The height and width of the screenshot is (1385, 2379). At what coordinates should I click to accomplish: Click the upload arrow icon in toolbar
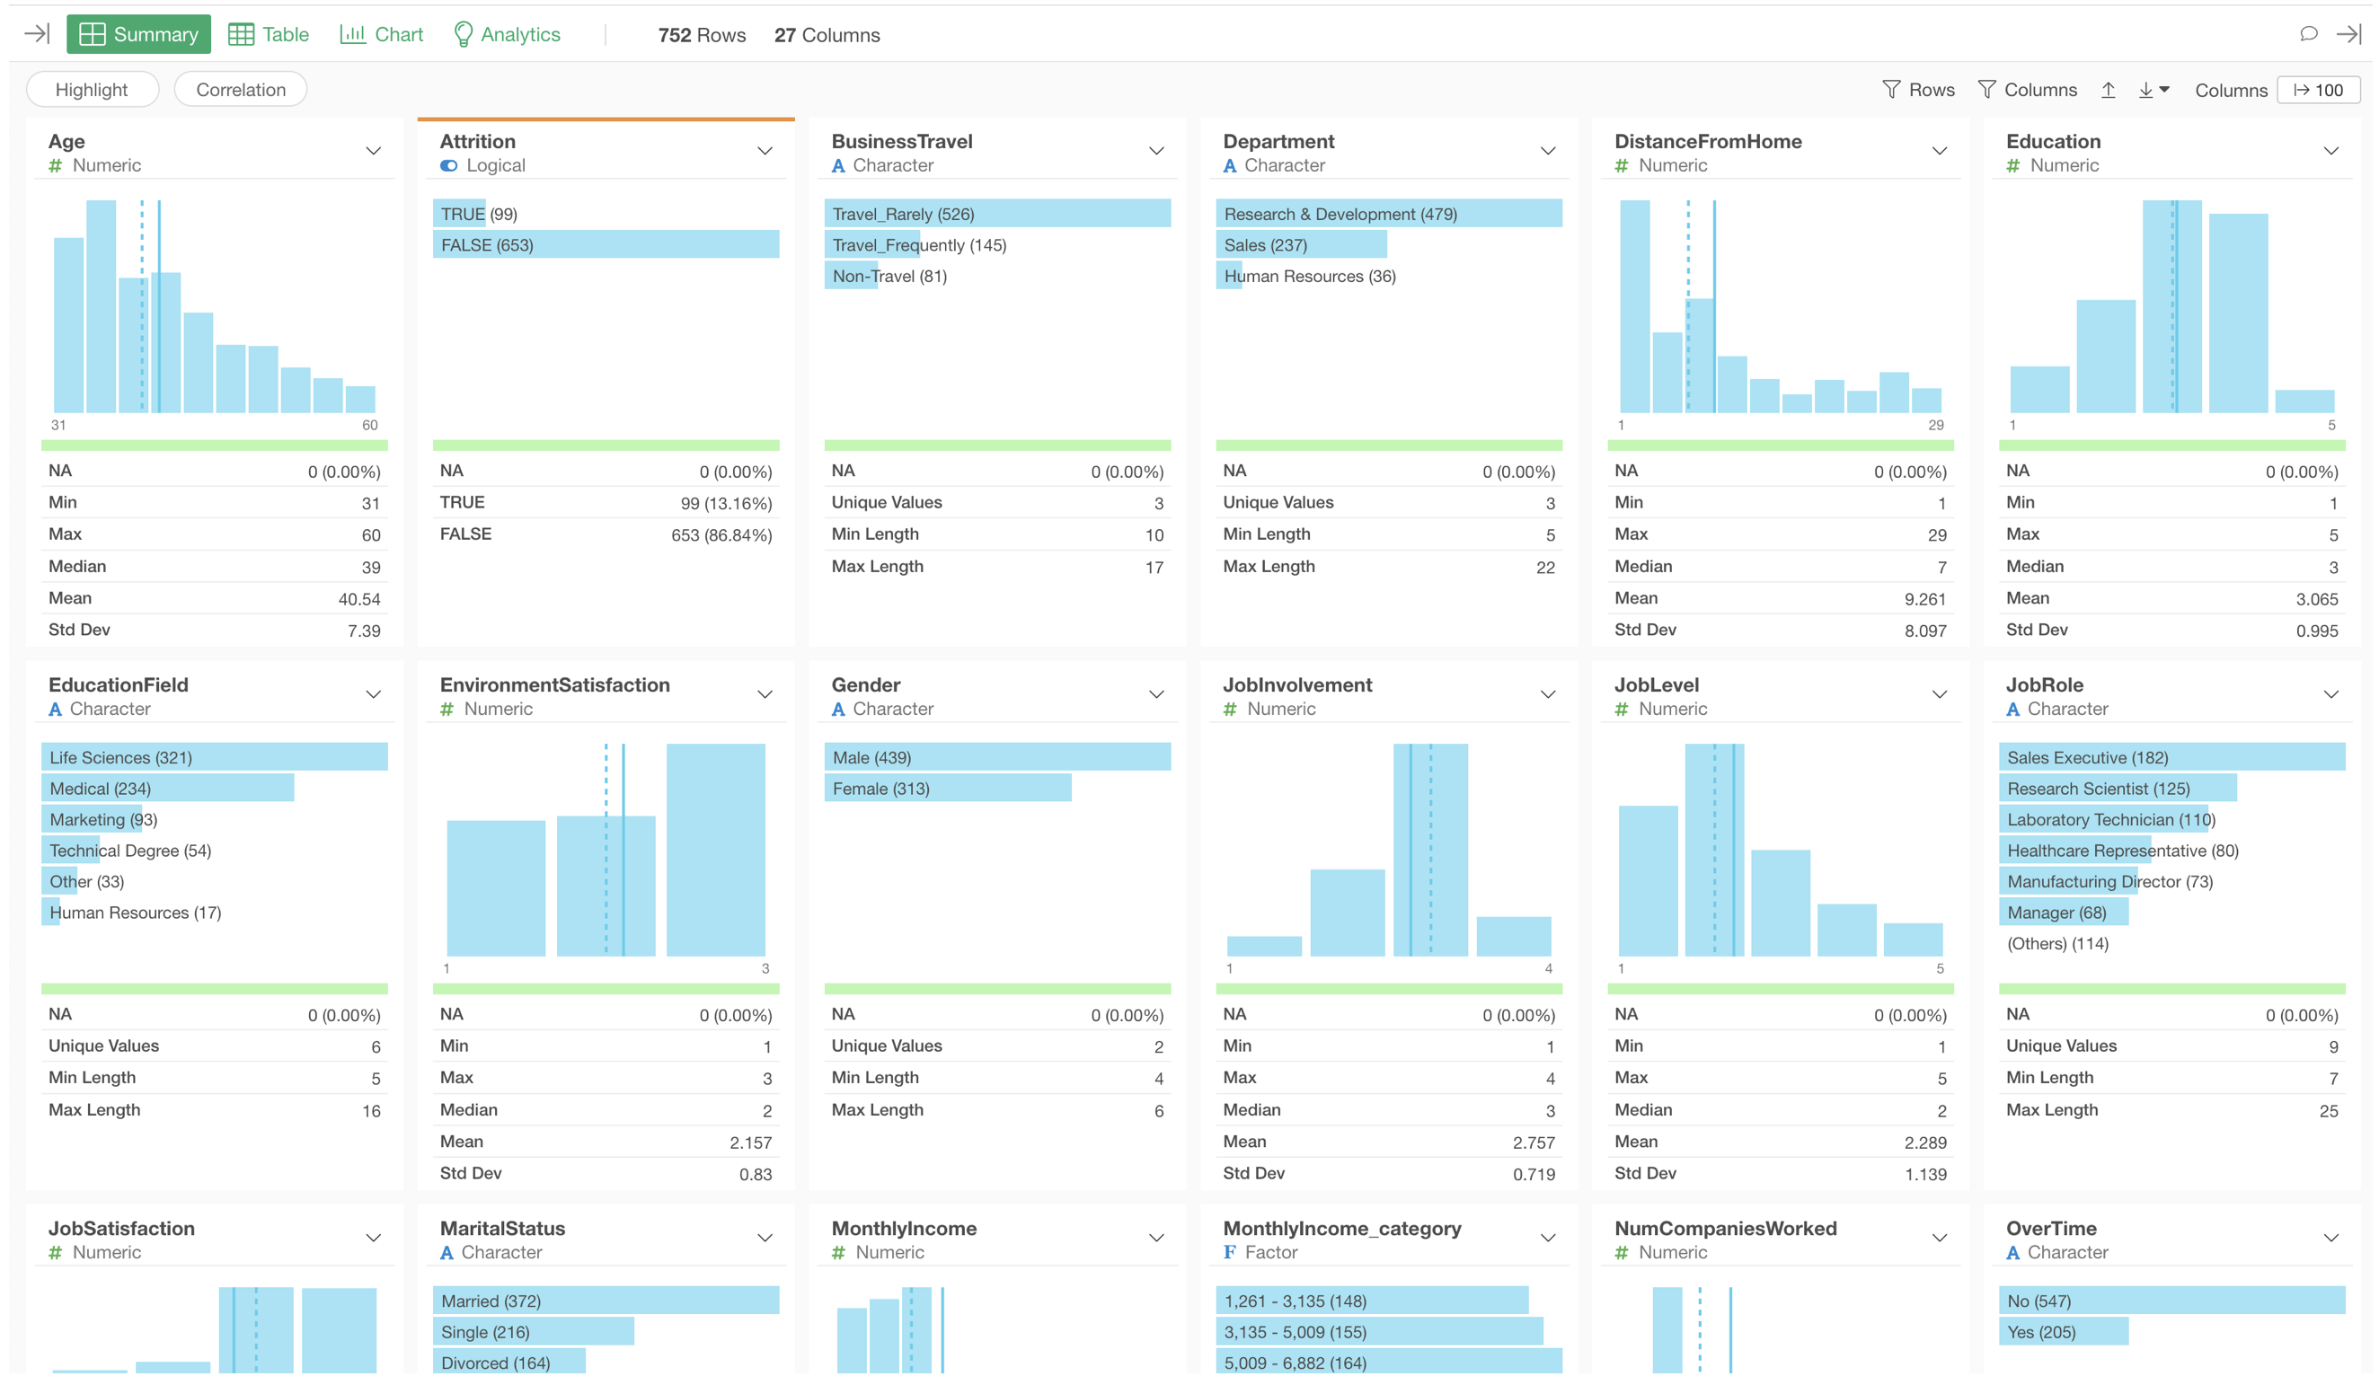pos(2108,90)
